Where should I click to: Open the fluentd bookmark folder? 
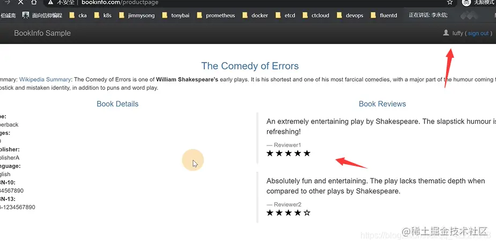(x=384, y=15)
